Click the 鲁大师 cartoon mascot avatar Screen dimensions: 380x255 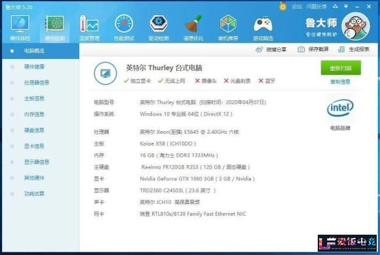coord(356,26)
